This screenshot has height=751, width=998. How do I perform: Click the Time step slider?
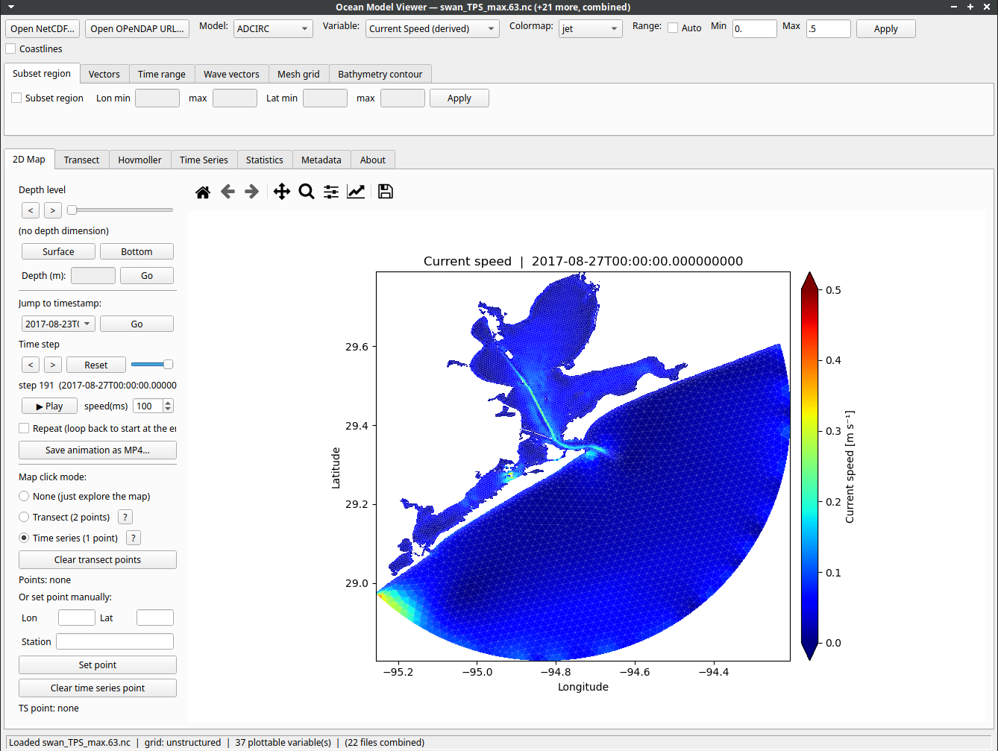click(x=152, y=365)
